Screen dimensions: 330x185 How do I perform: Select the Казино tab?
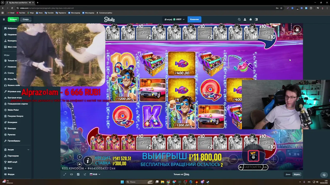pos(13,19)
